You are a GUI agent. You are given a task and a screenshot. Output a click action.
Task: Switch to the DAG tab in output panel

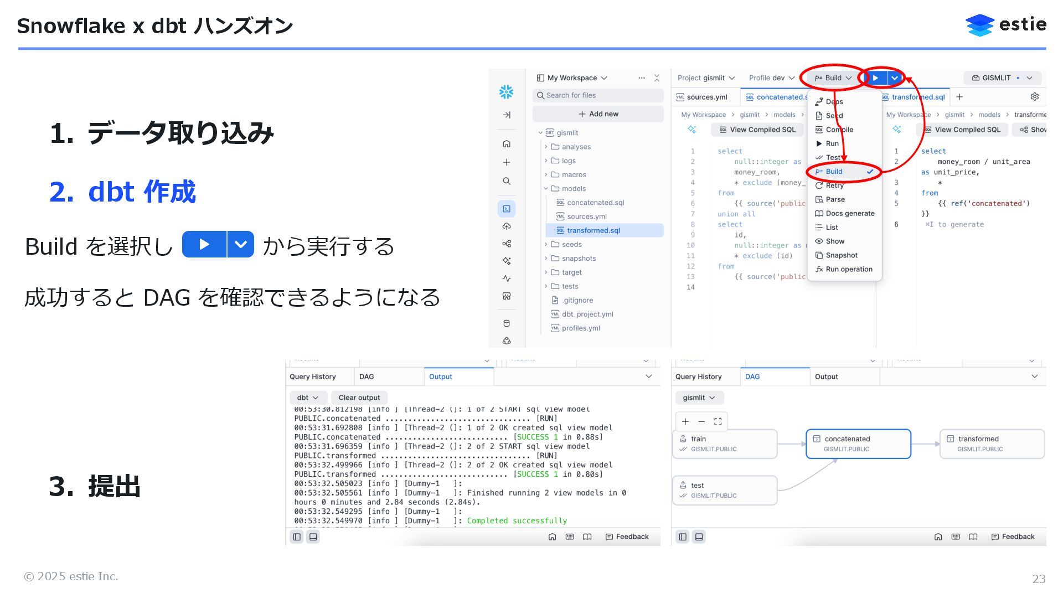(x=367, y=377)
